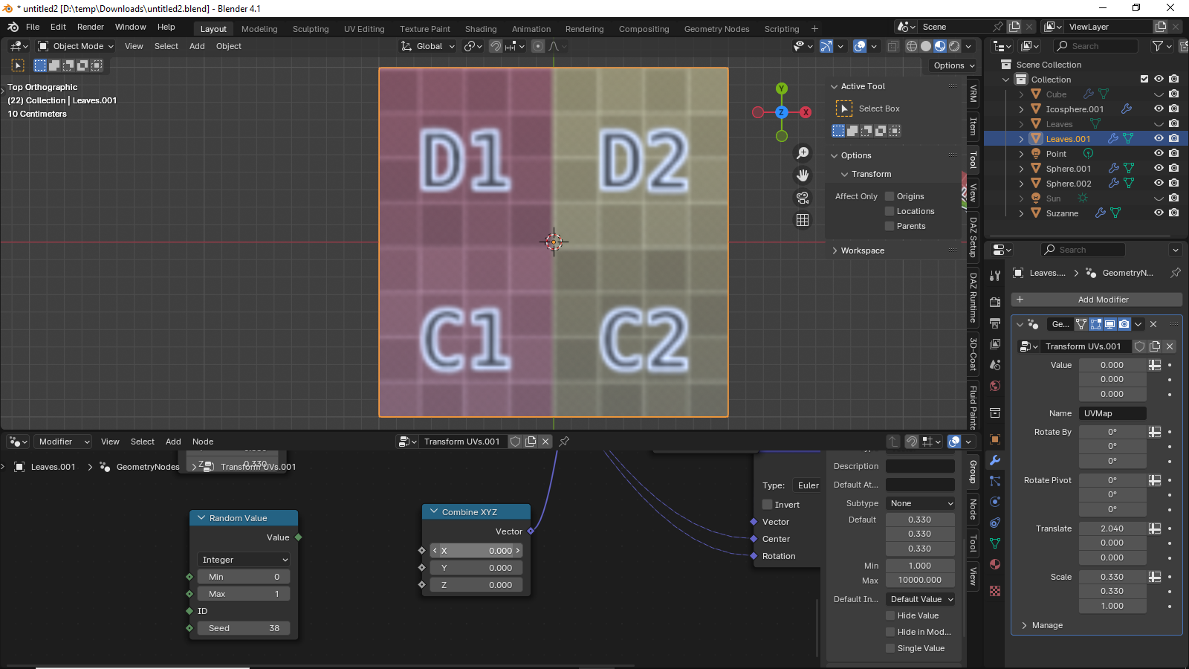The height and width of the screenshot is (669, 1189).
Task: Toggle snapping magnet in viewport header
Action: point(496,46)
